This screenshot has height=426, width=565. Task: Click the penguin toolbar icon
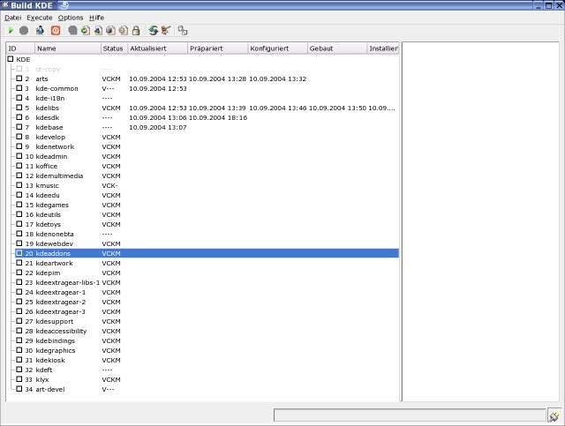[x=40, y=30]
